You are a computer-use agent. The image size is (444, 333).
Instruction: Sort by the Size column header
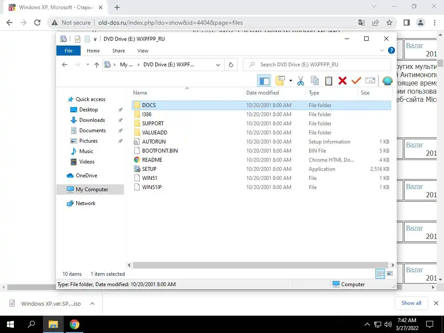(375, 93)
